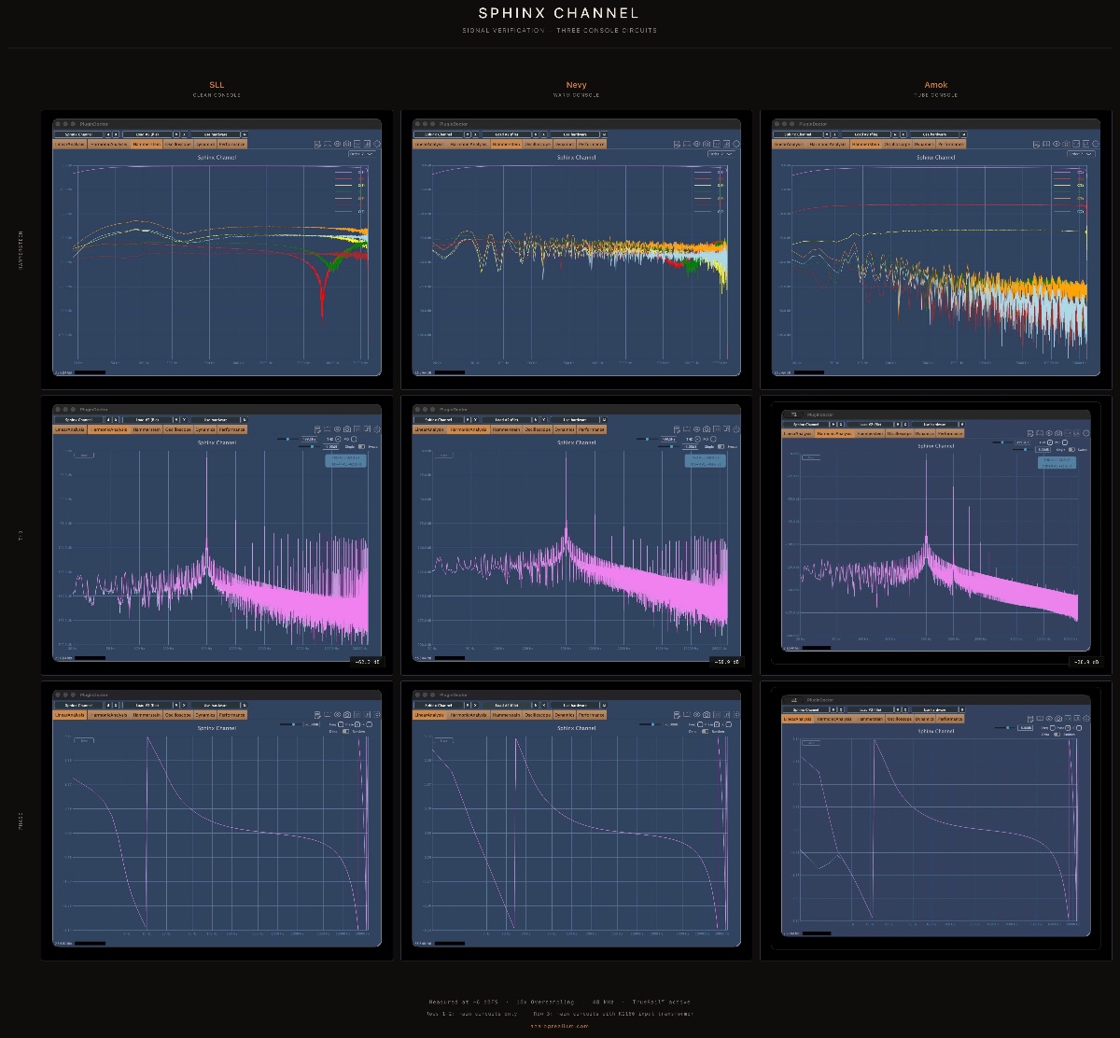Switch to Hammerstein tab in SLL harmonic spectrum screenshot
Viewport: 1120px width, 1038px height.
[x=147, y=429]
